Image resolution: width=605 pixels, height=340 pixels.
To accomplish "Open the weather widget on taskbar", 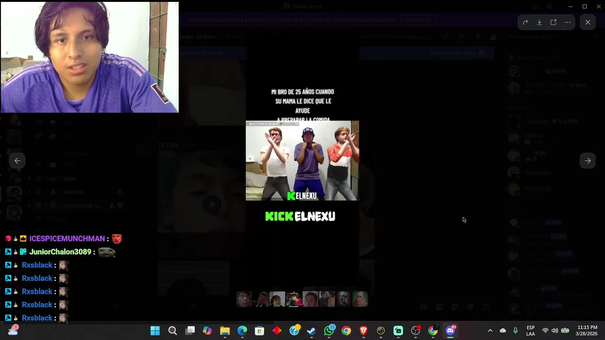I will click(x=13, y=331).
